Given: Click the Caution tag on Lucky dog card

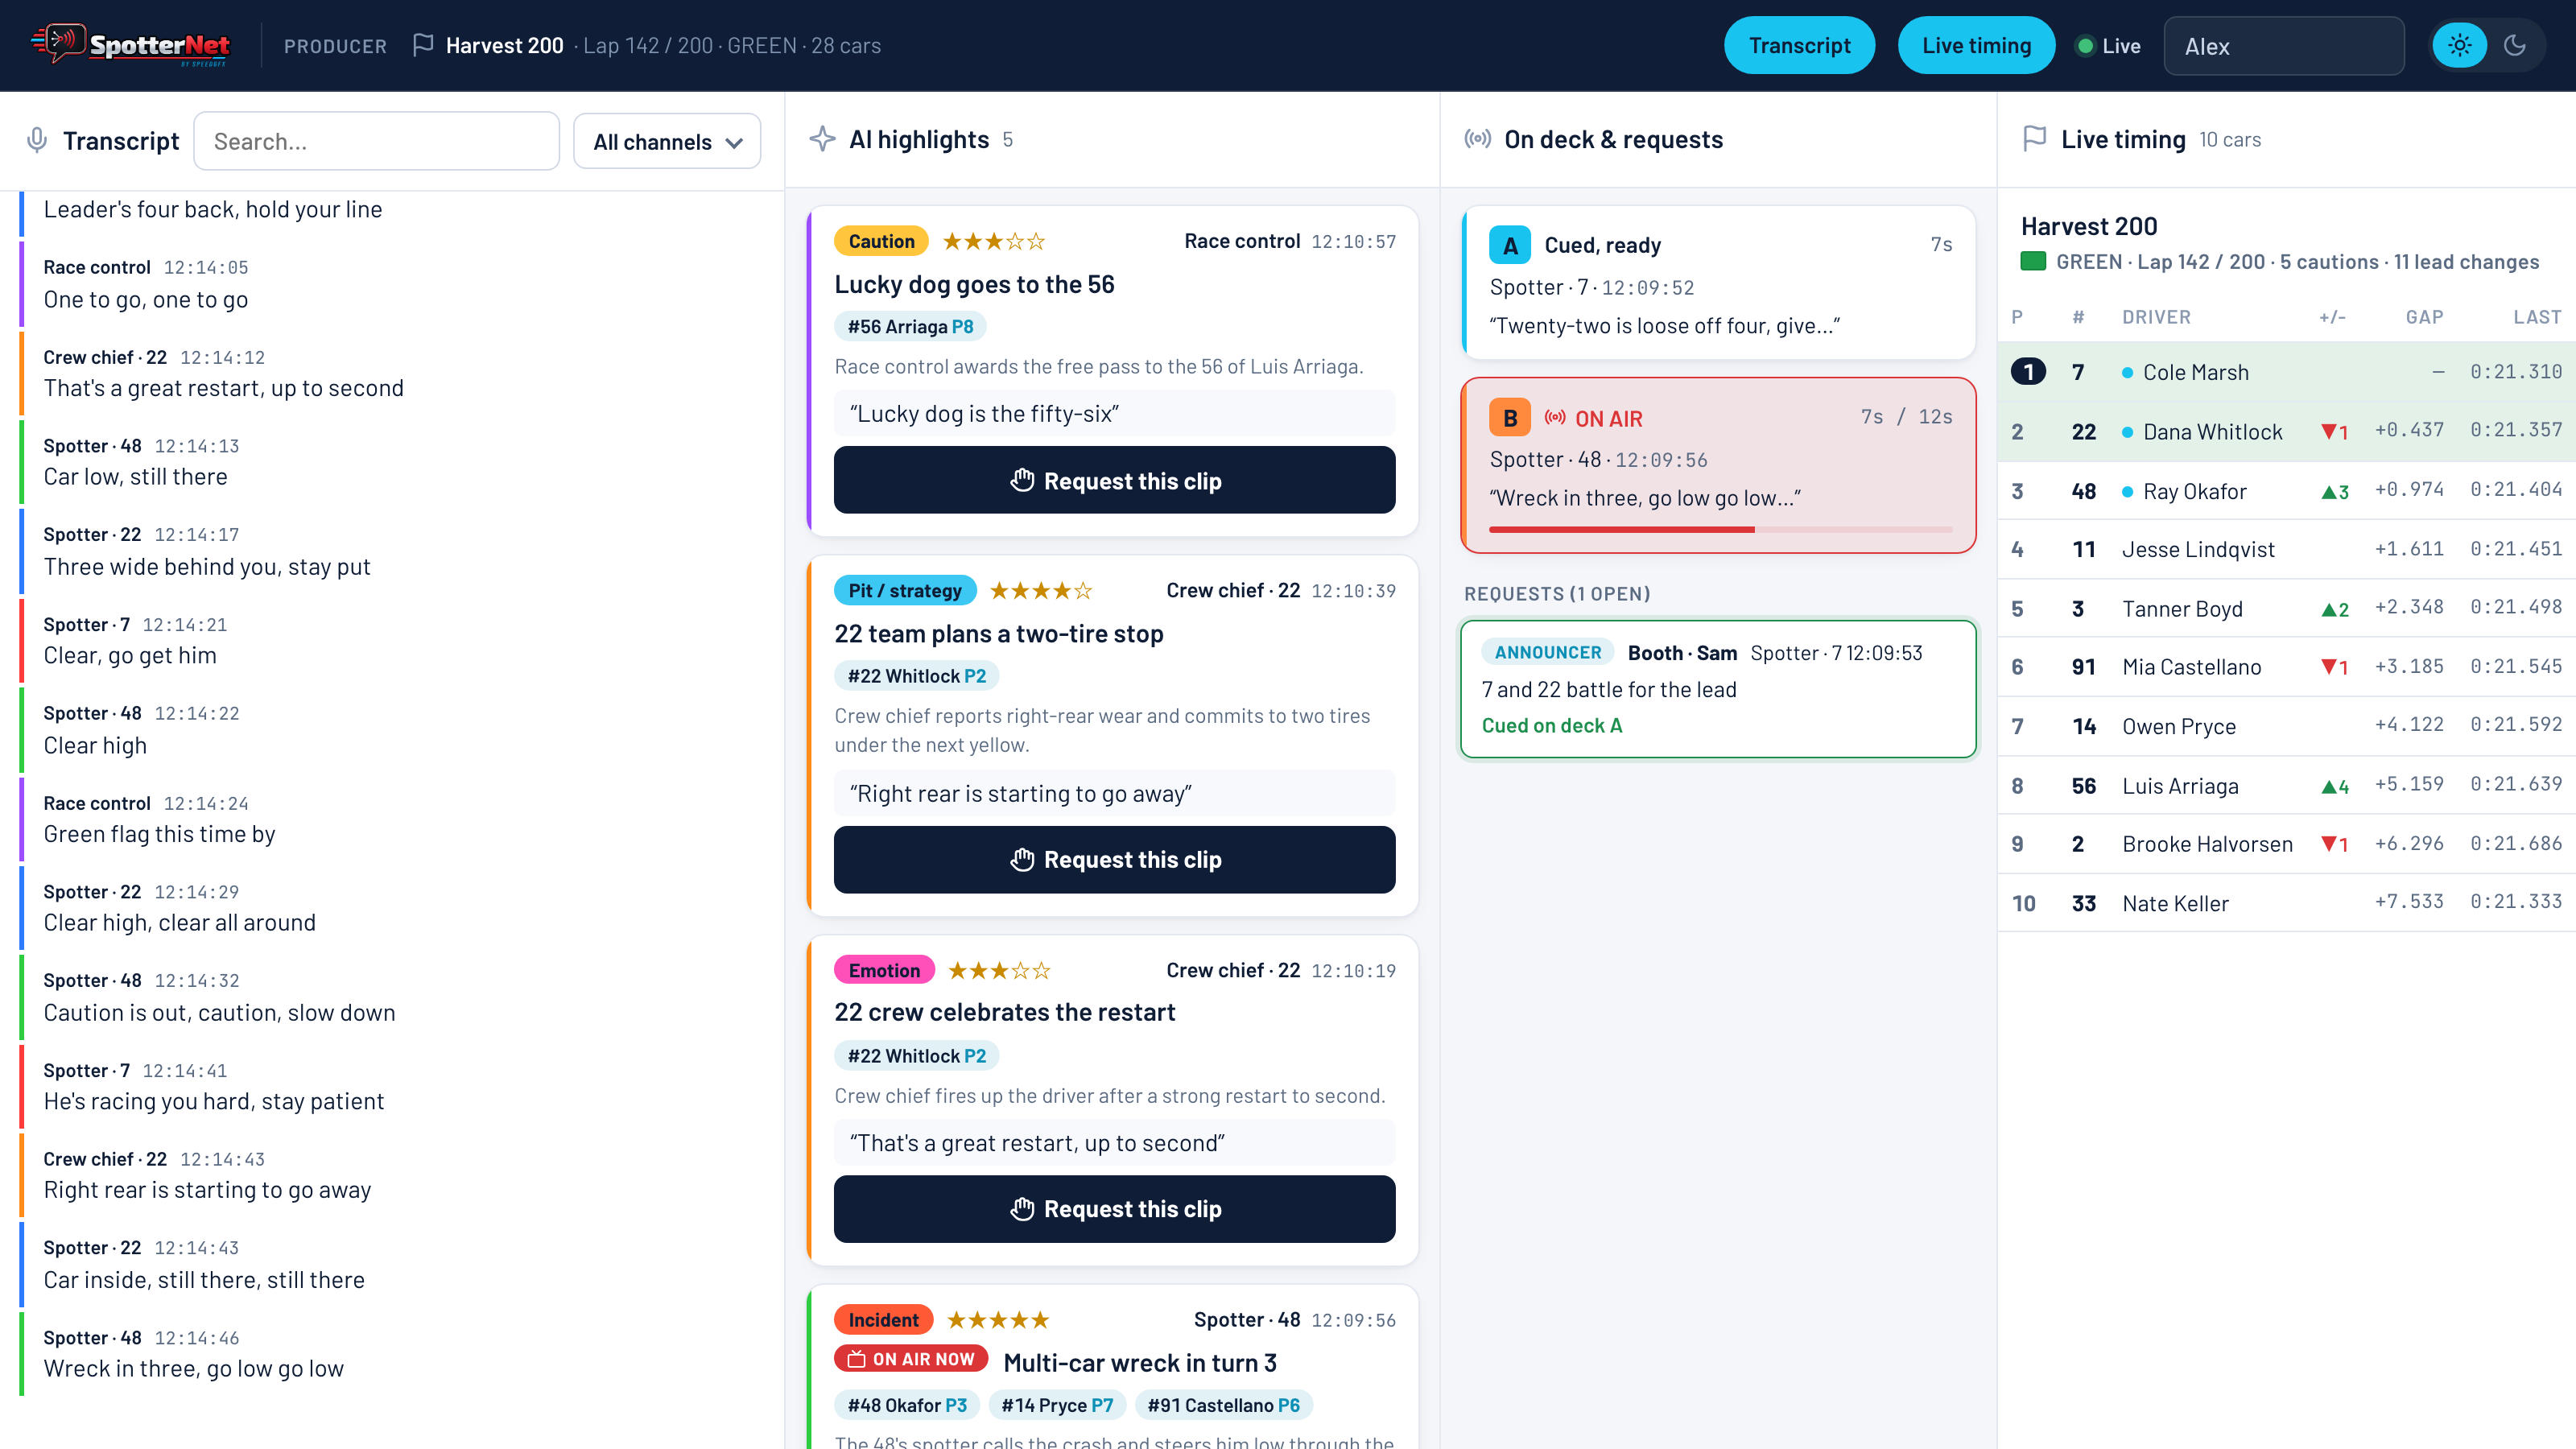Looking at the screenshot, I should click(881, 241).
